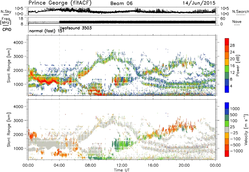Click the dashed 04:00 marker line in the power panel
This screenshot has width=249, height=172.
(x=59, y=66)
